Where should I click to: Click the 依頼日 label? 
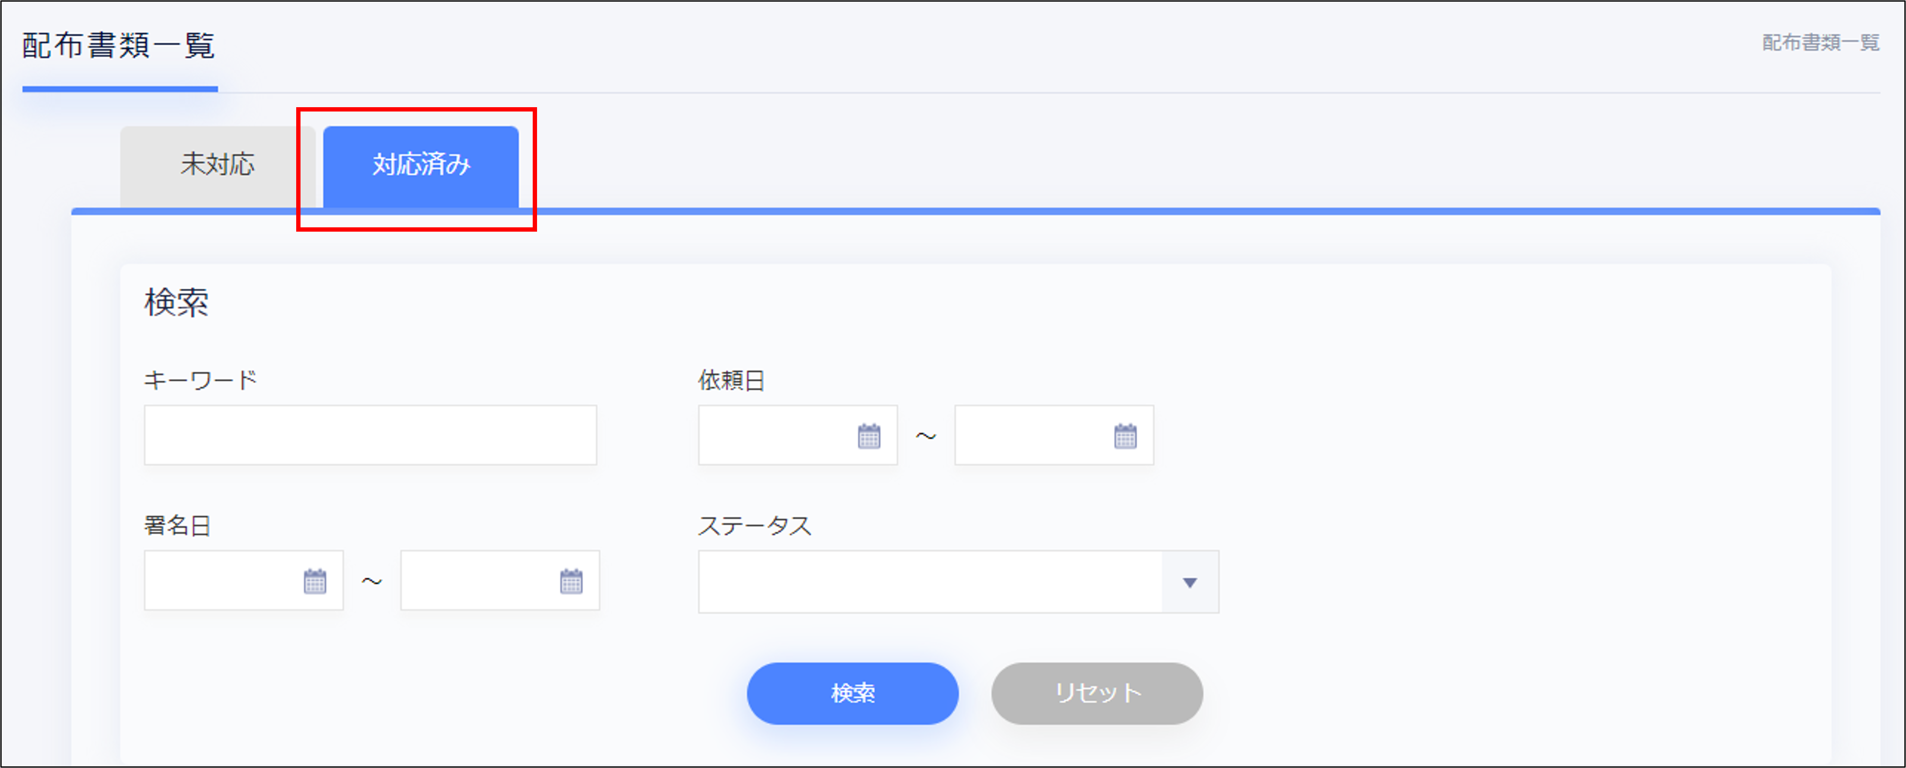tap(731, 380)
